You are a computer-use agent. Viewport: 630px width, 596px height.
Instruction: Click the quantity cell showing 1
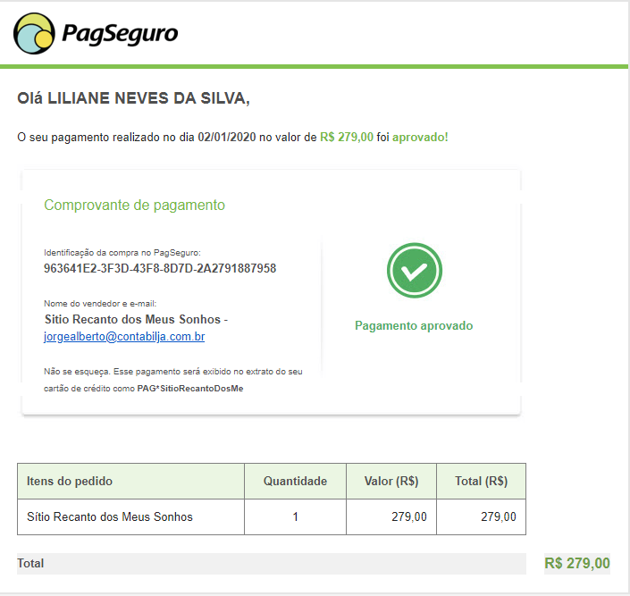click(x=295, y=516)
